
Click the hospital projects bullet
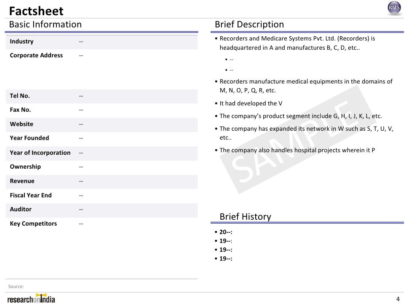[295, 150]
